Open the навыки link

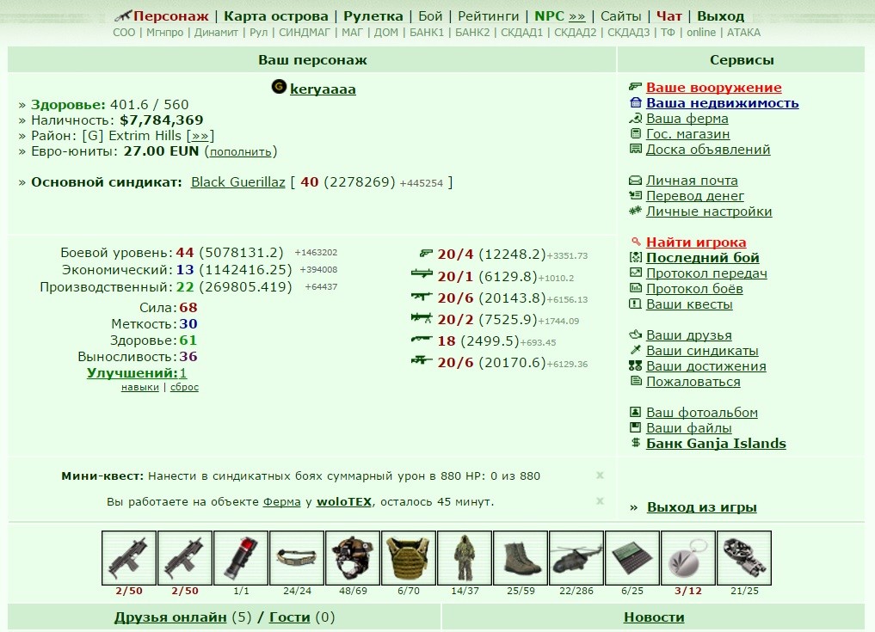(140, 387)
